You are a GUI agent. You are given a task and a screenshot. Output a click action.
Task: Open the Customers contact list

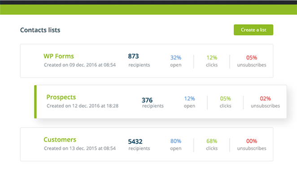[60, 140]
